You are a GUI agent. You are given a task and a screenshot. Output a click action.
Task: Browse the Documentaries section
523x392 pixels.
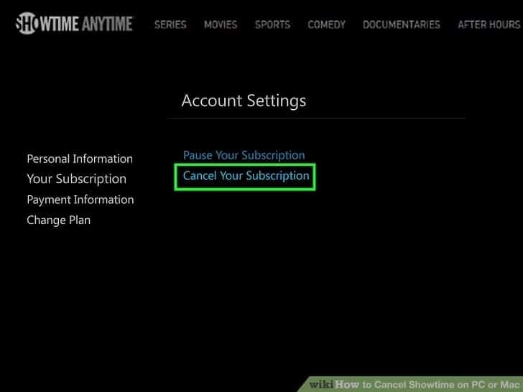pos(402,24)
